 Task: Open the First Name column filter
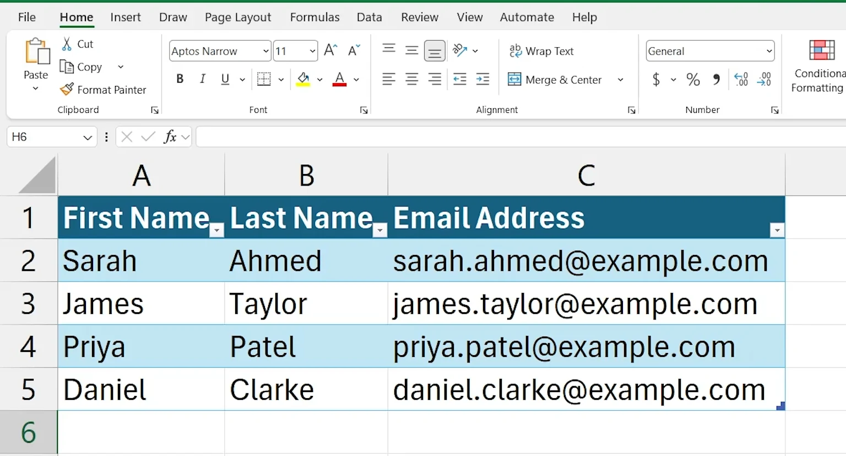point(217,230)
